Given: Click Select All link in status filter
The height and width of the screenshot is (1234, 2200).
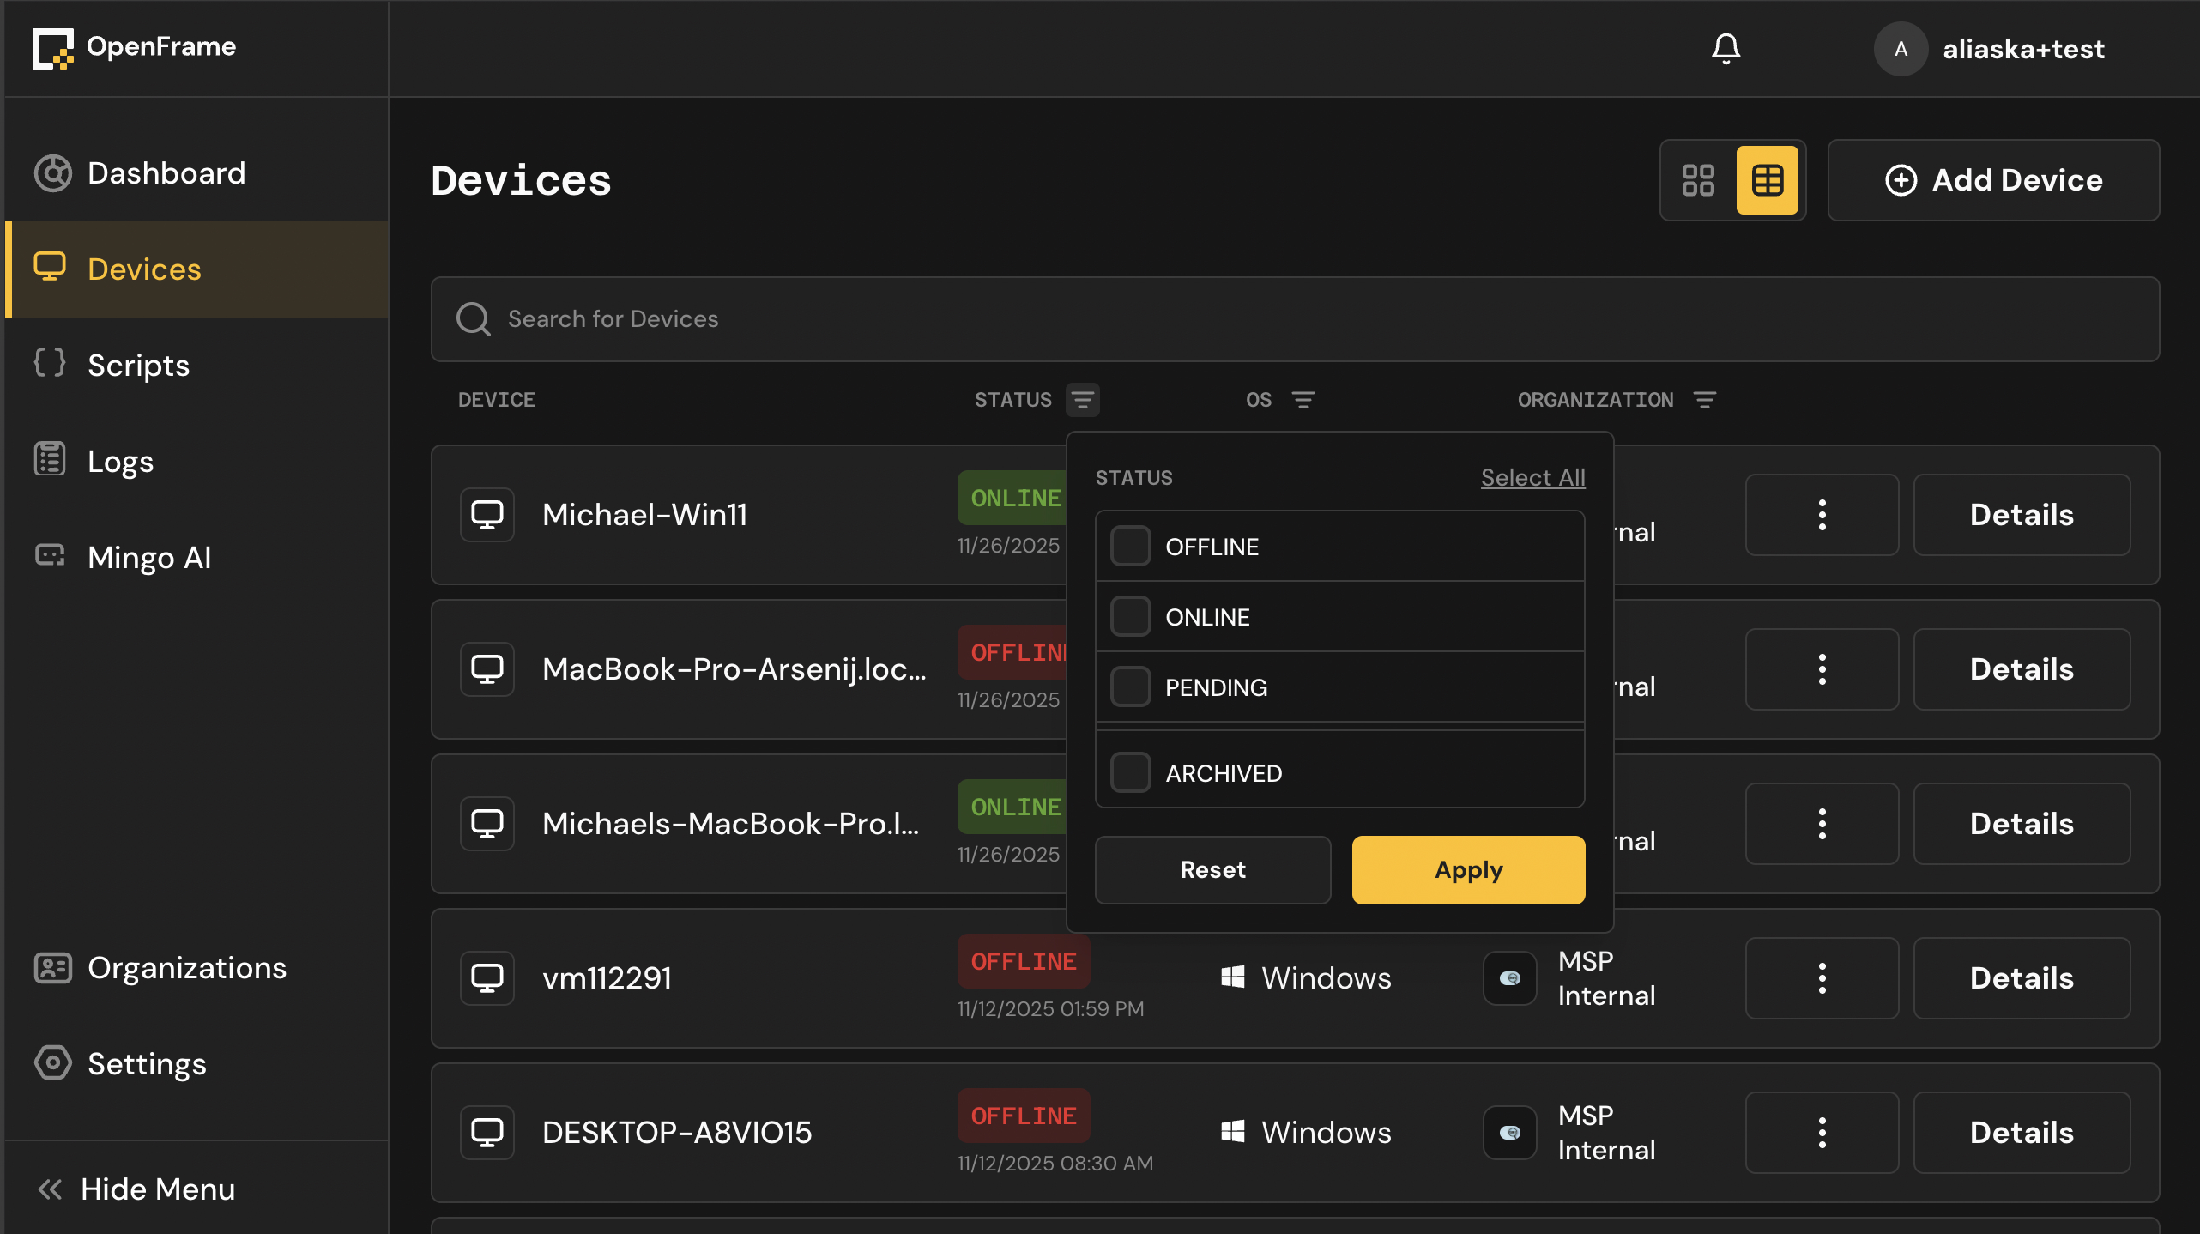Looking at the screenshot, I should tap(1532, 478).
